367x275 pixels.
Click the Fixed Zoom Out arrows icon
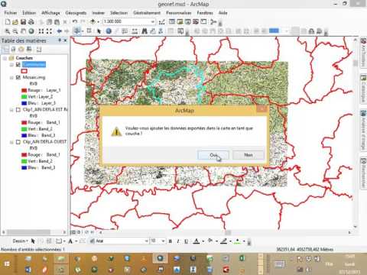click(49, 31)
